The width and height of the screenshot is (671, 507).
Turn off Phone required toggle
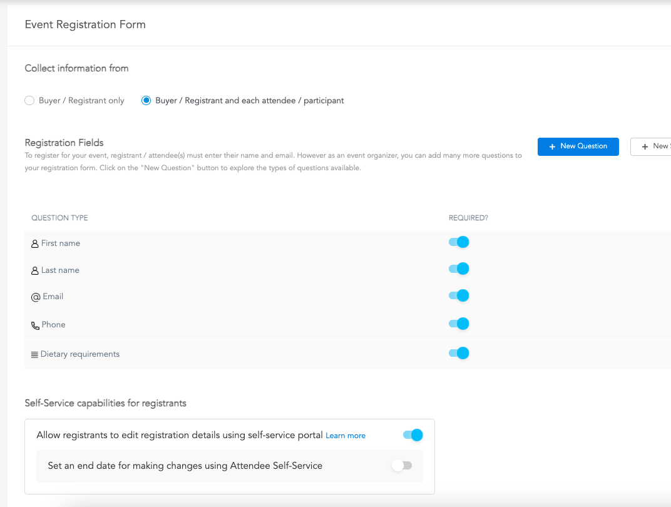coord(459,324)
